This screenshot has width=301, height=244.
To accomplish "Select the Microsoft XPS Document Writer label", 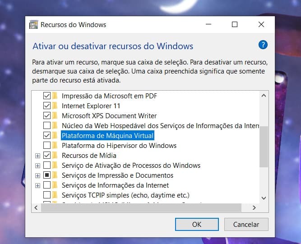I will [109, 116].
